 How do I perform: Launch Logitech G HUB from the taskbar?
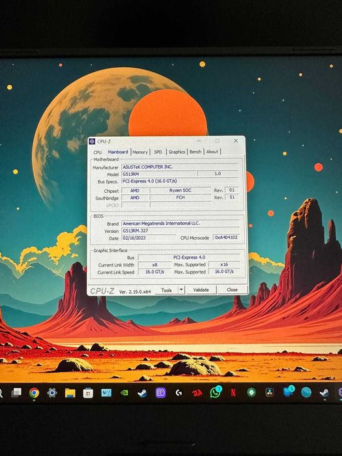[x=178, y=393]
